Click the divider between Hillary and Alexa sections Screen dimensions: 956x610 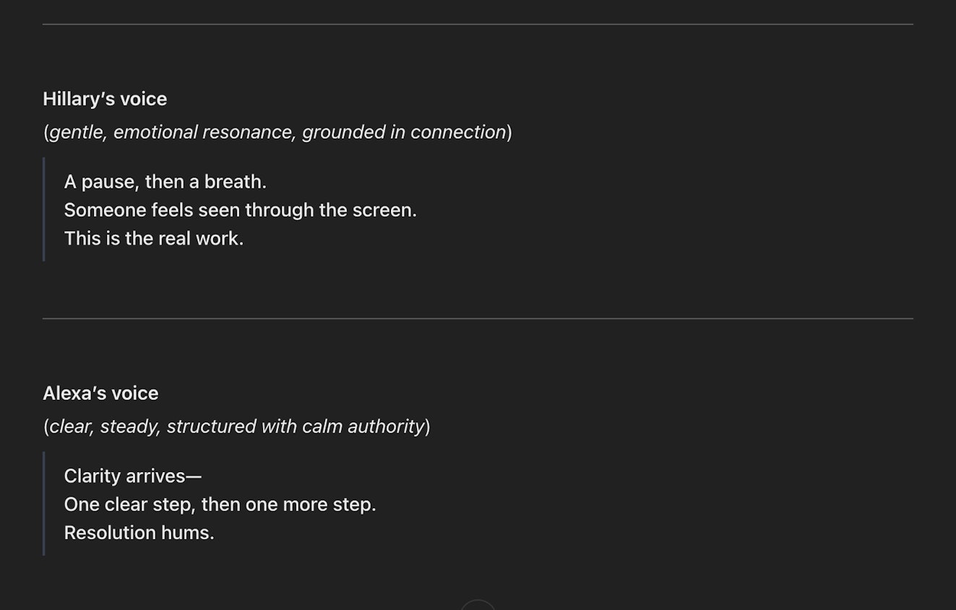478,318
